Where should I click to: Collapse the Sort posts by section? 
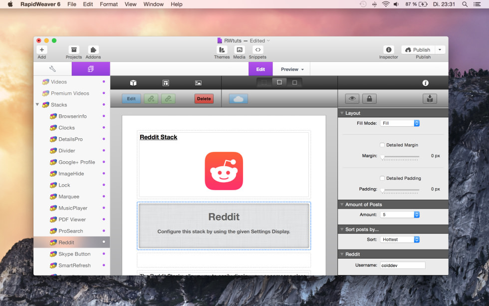342,230
